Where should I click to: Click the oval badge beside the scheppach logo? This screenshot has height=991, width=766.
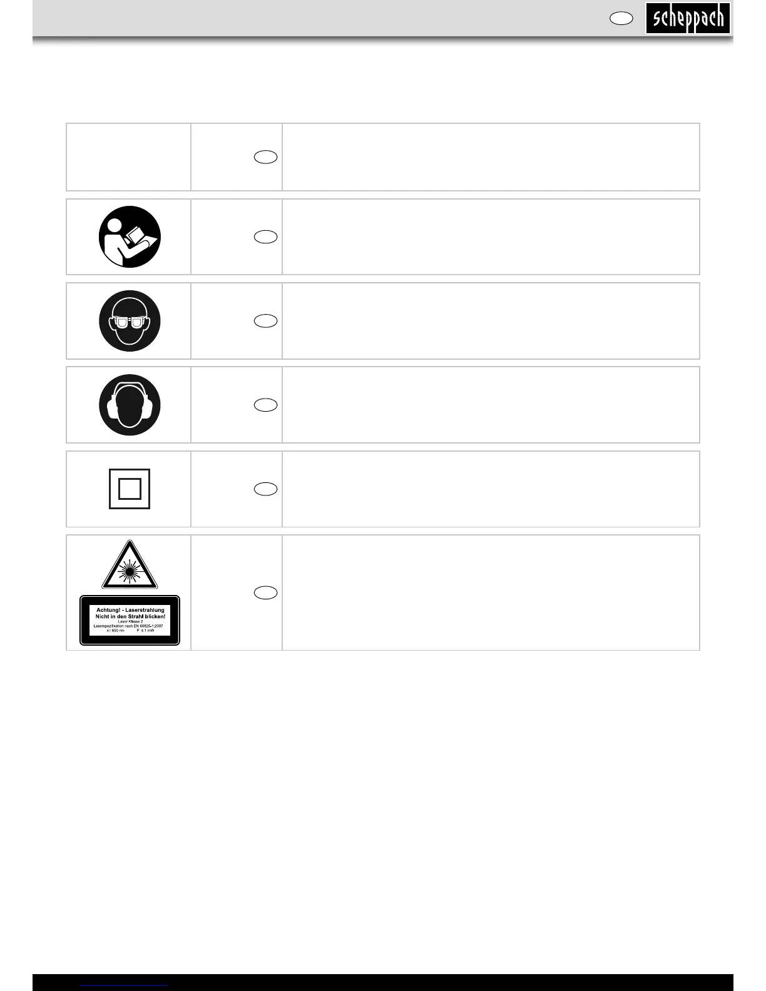click(621, 19)
